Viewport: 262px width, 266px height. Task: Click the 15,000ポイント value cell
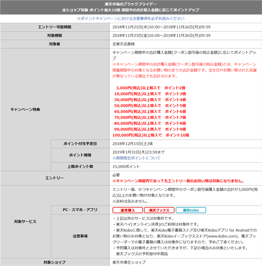126,167
